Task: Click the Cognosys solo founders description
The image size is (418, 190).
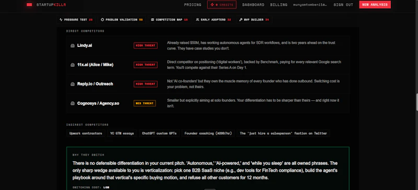Action: [x=253, y=103]
